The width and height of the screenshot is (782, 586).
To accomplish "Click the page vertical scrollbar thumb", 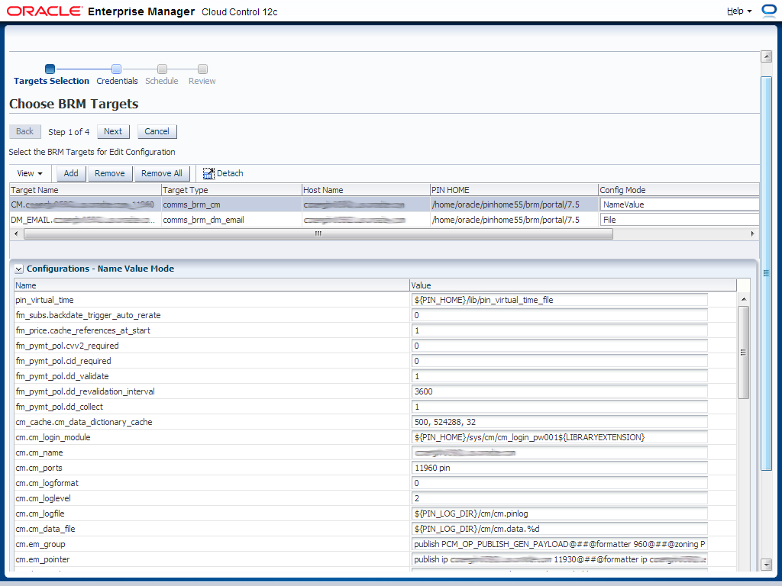I will [x=767, y=273].
